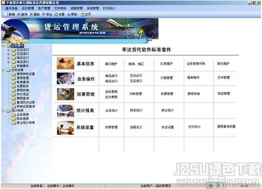Screen dimensions: 262x189
Task: Open the 流程定义 link
Action: 136,127
